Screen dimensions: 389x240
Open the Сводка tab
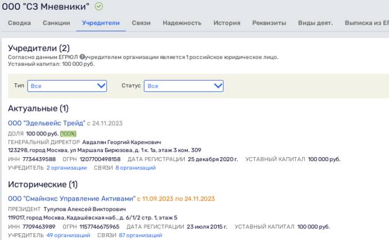19,23
